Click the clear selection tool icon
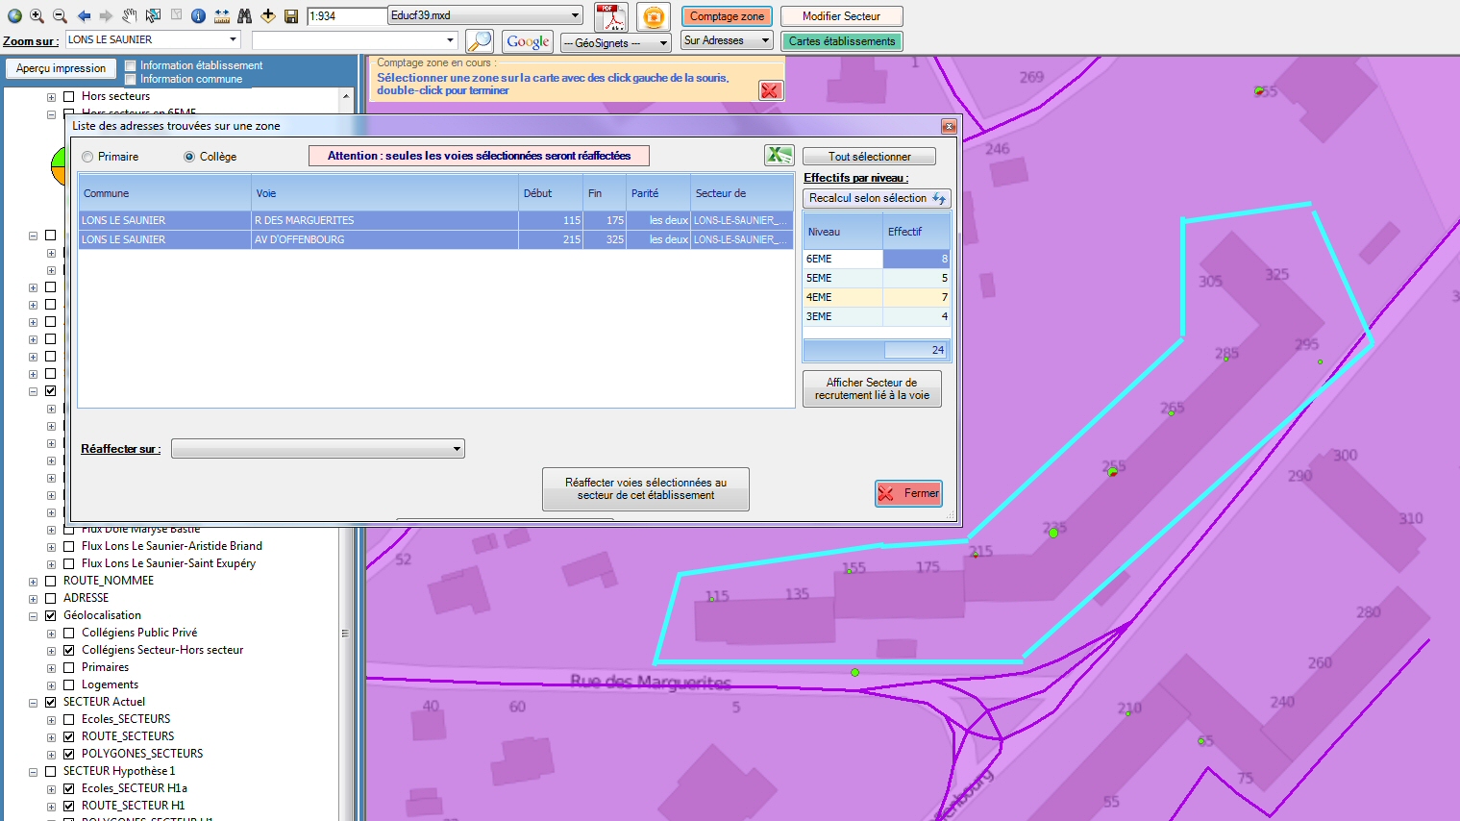The image size is (1460, 821). point(176,15)
